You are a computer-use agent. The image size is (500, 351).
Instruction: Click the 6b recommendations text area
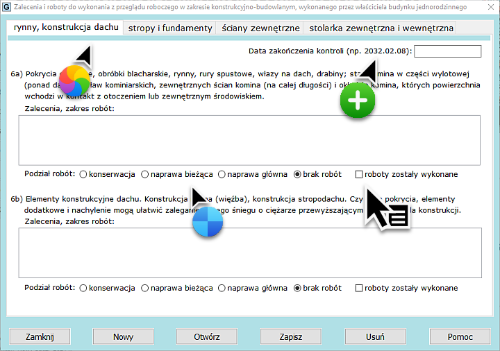(x=249, y=253)
